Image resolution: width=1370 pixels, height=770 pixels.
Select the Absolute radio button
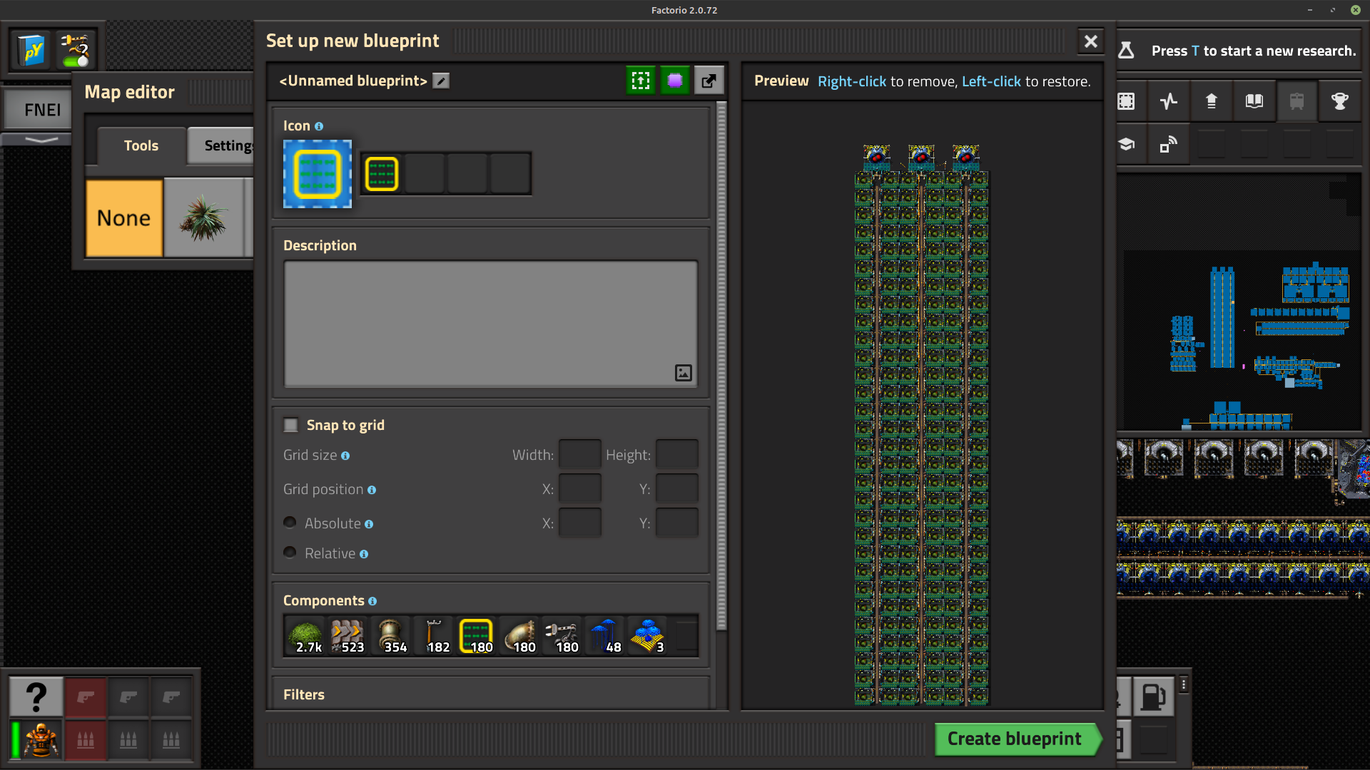coord(290,523)
